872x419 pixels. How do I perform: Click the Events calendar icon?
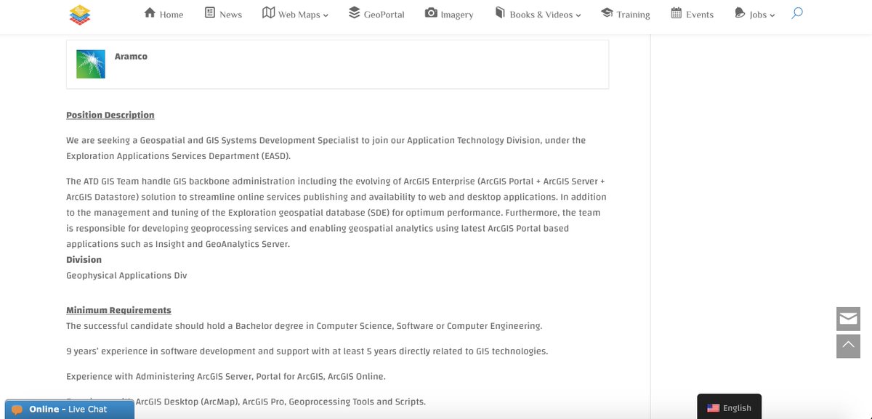676,13
